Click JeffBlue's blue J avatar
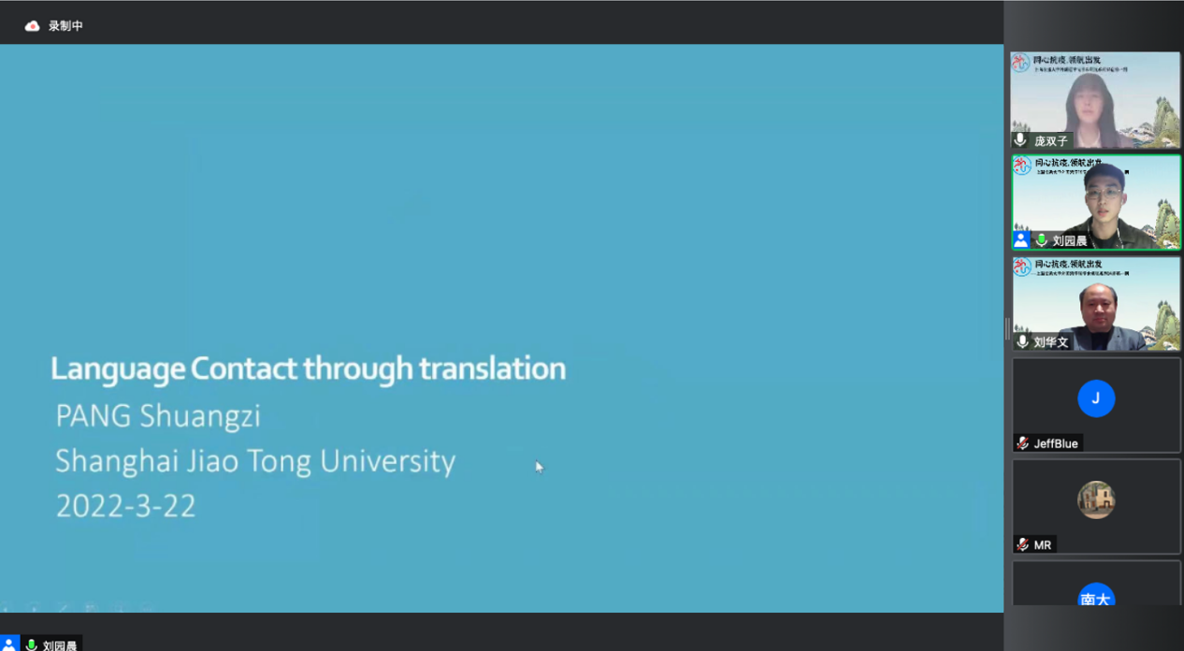This screenshot has height=651, width=1184. (1095, 398)
